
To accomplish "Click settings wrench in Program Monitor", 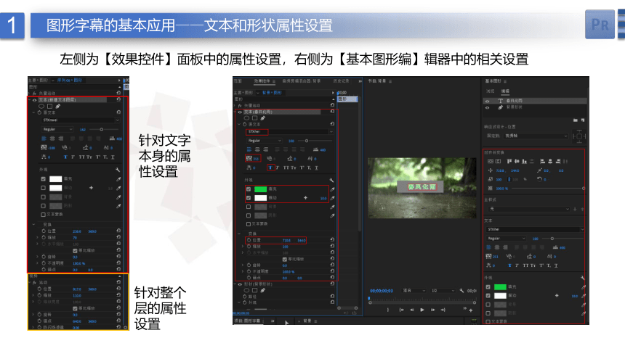I will click(x=461, y=291).
